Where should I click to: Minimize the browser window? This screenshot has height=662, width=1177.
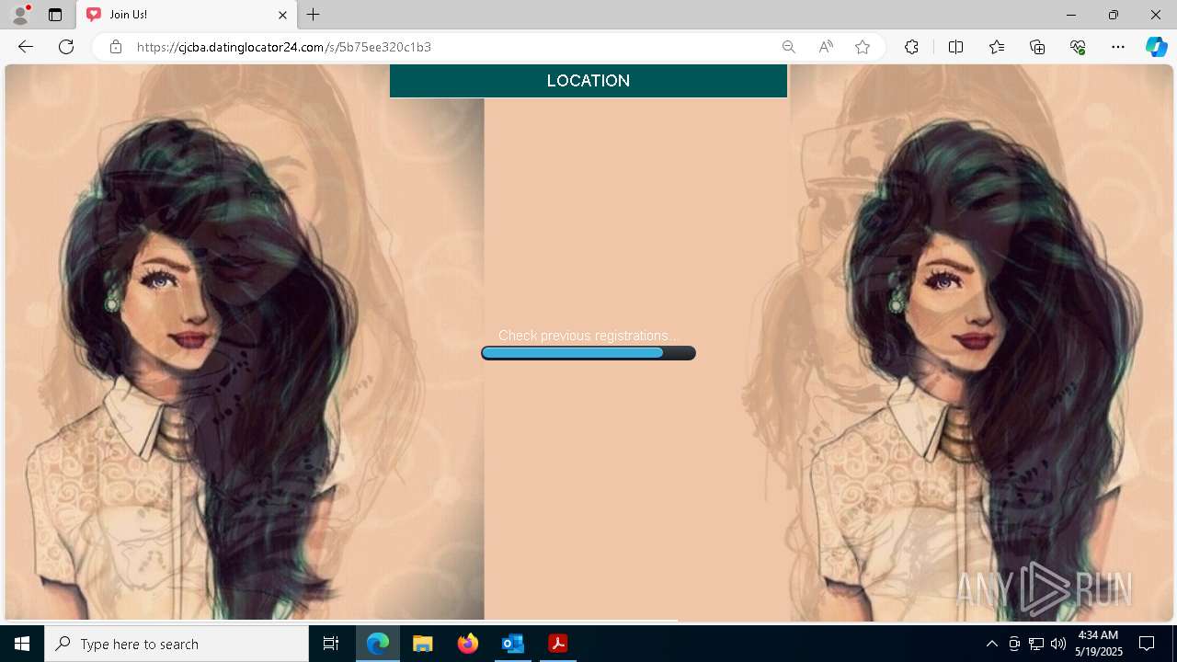coord(1071,15)
